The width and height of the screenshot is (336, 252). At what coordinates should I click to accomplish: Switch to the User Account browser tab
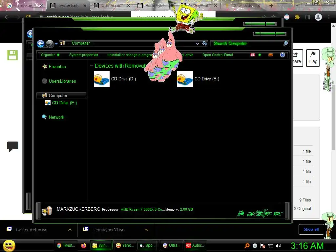click(112, 6)
